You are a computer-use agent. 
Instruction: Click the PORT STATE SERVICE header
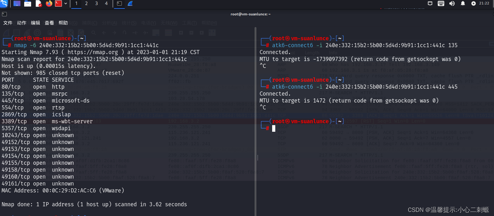point(38,80)
